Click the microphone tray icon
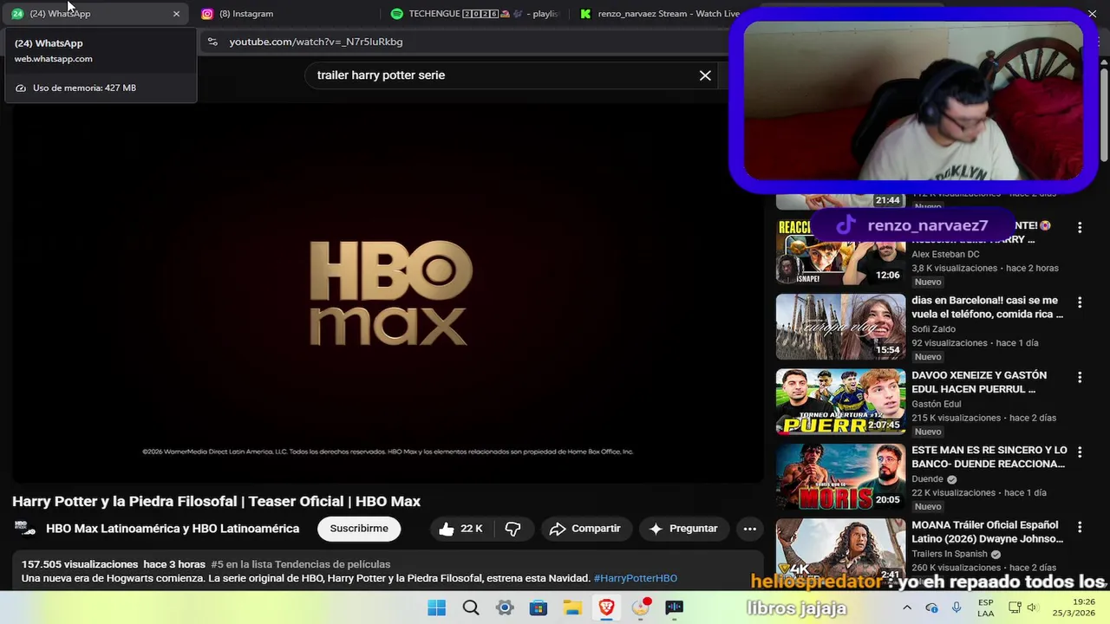The height and width of the screenshot is (624, 1110). click(x=957, y=608)
